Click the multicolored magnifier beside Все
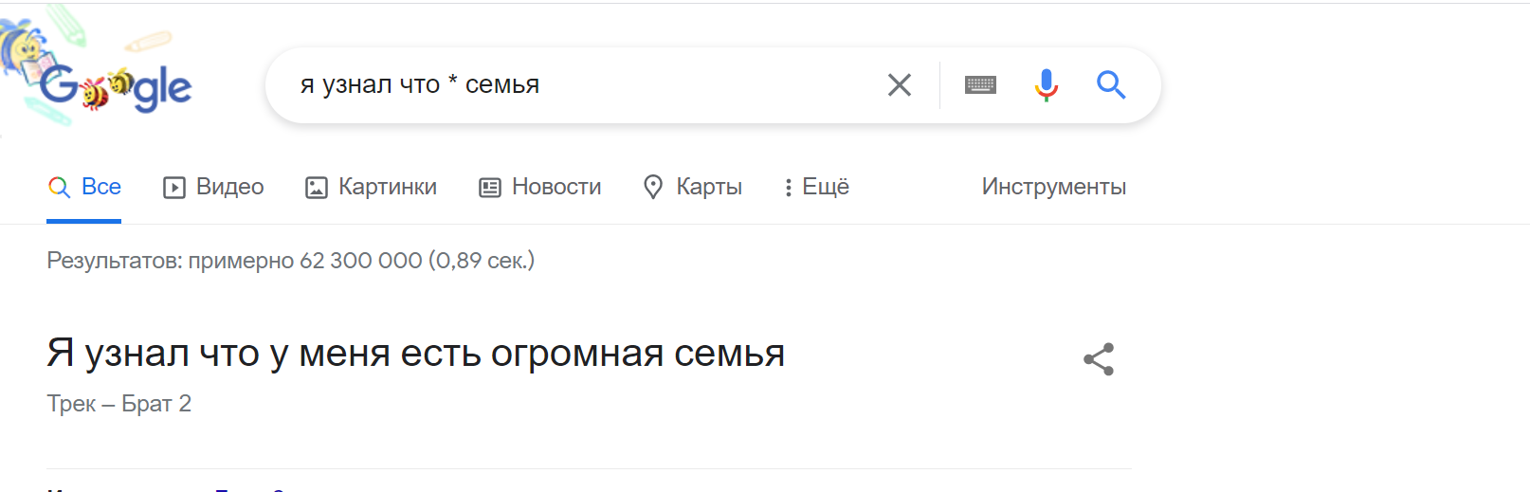 [59, 188]
